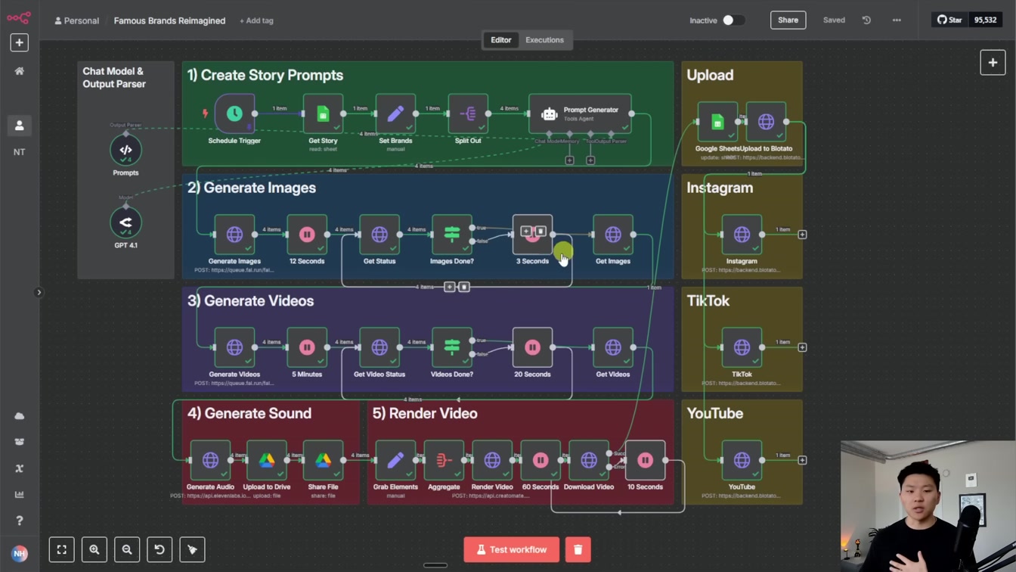This screenshot has height=572, width=1016.
Task: Select the Aggregate node
Action: point(444,460)
